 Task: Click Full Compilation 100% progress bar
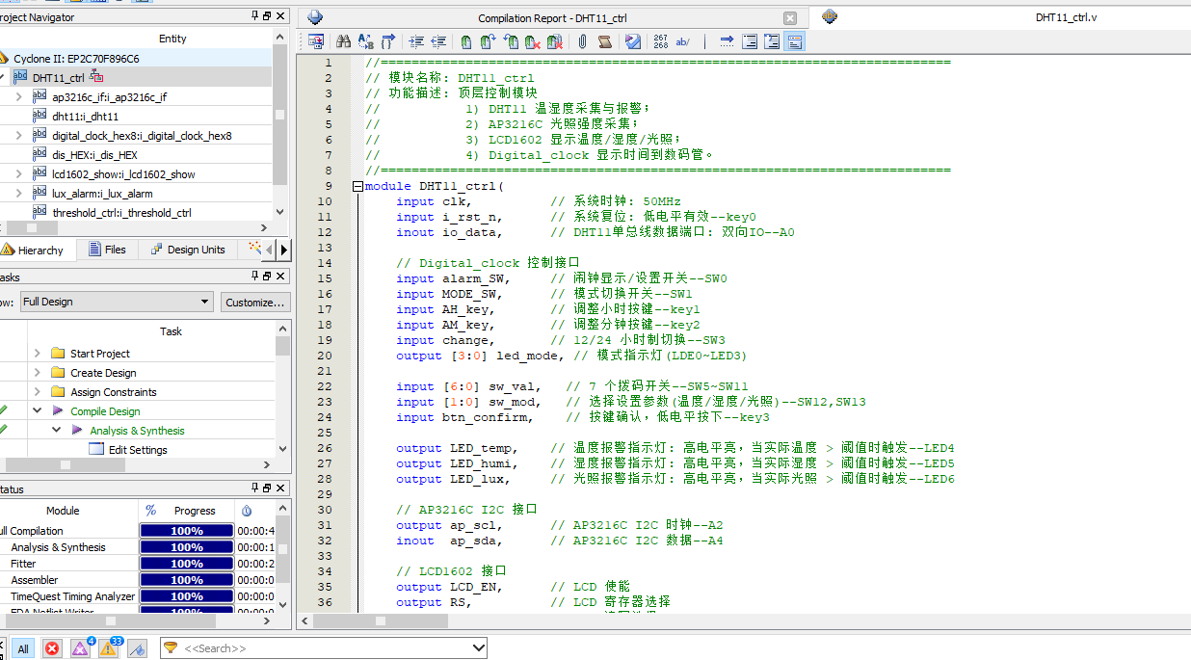coord(187,531)
